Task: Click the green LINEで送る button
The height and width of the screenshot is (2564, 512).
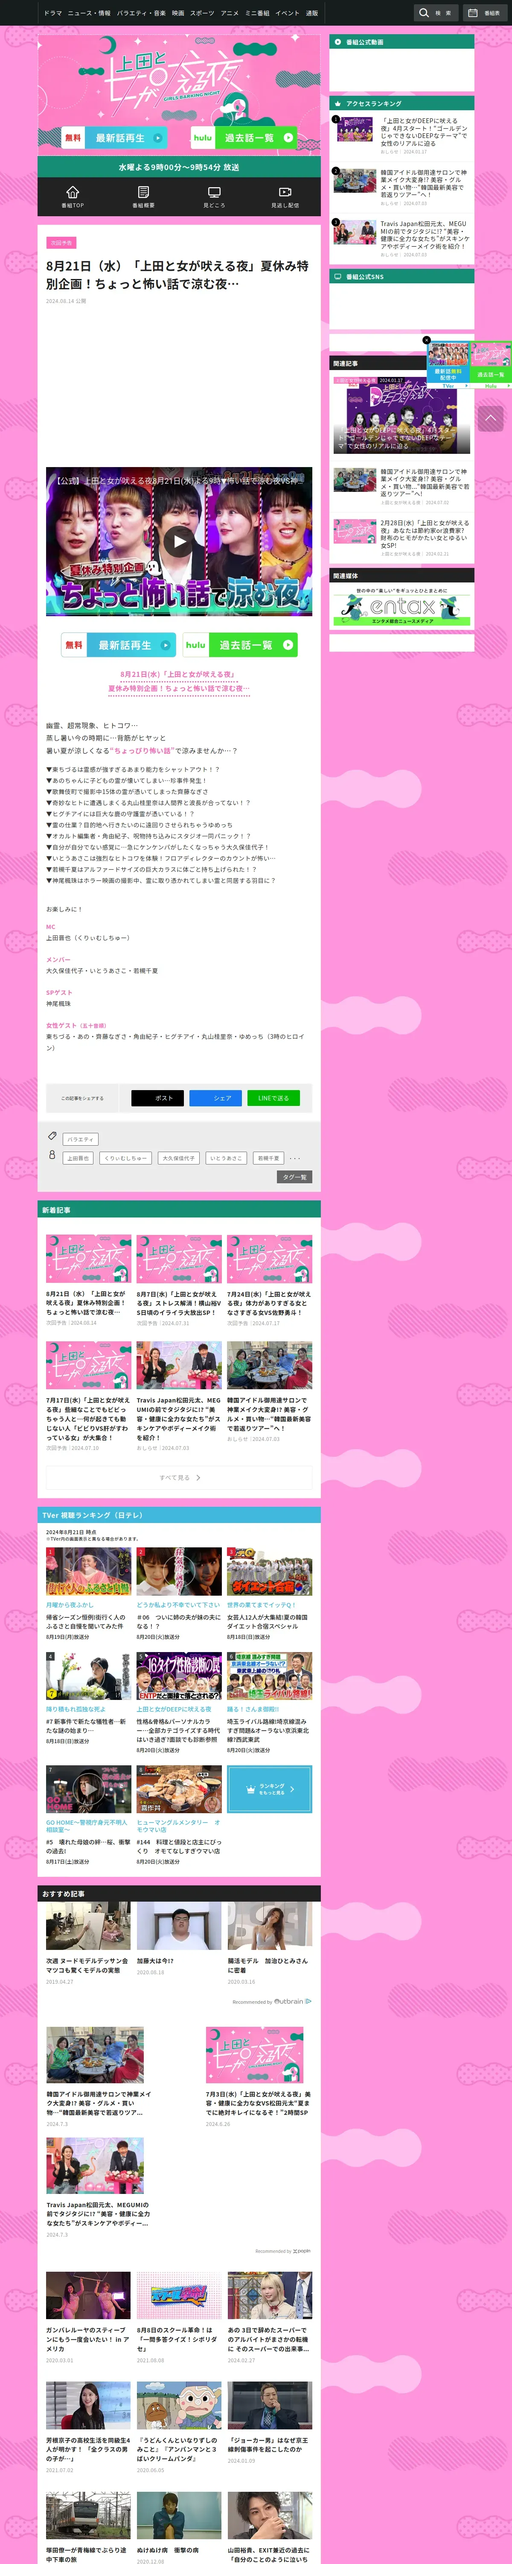Action: click(x=273, y=1098)
